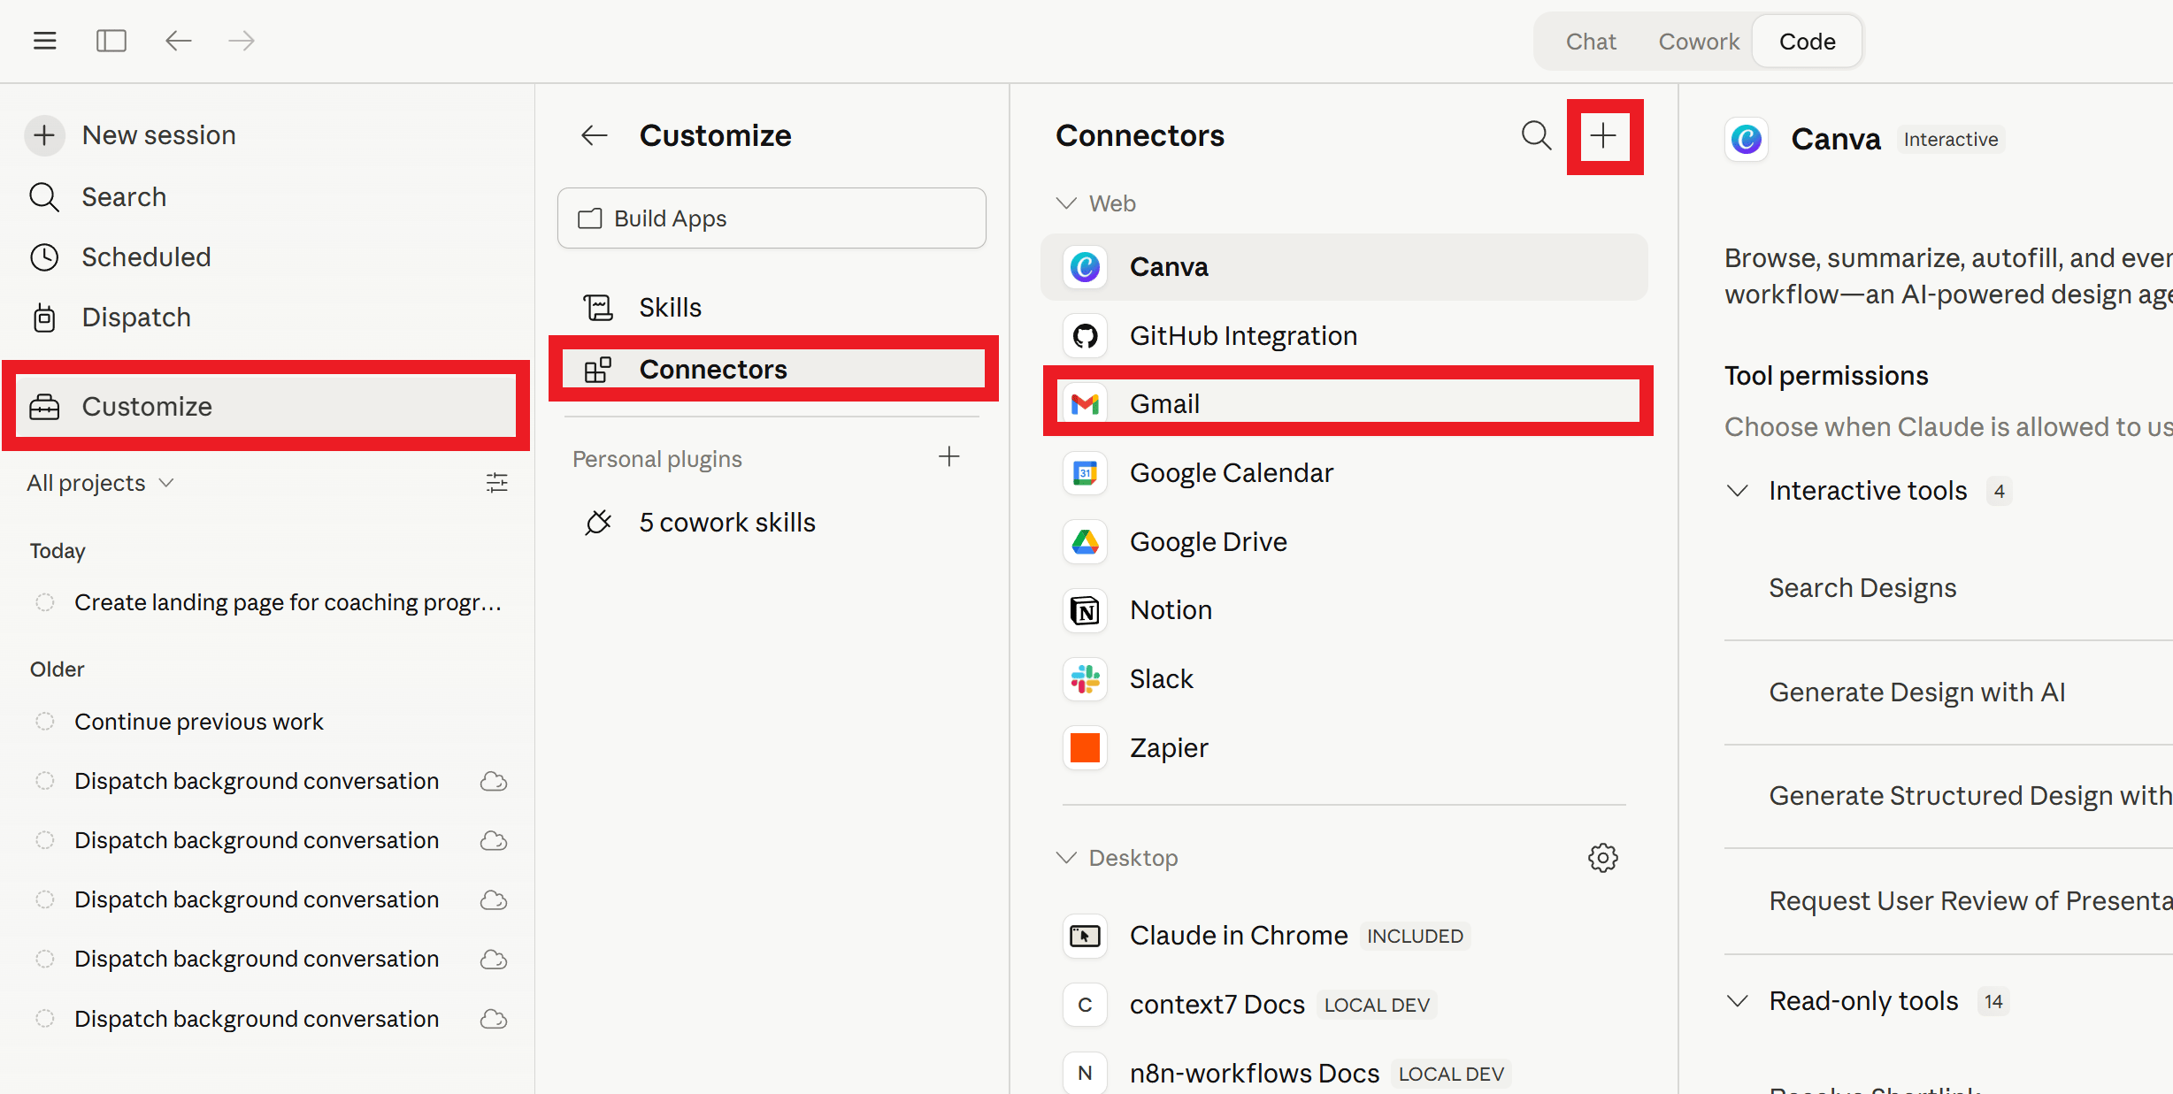Go back with the top-left back arrow
The width and height of the screenshot is (2173, 1094).
[x=179, y=41]
